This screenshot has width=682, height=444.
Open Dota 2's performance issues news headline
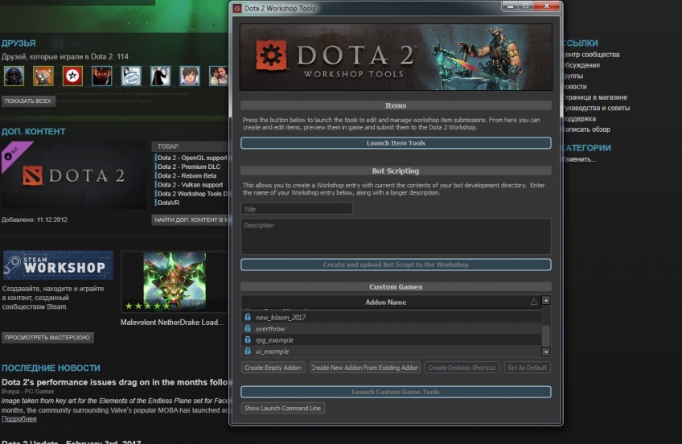(115, 382)
